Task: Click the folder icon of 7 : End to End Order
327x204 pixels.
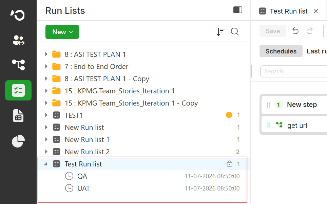Action: tap(56, 67)
